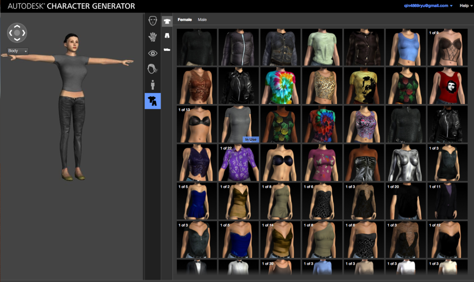Choose the Shoes subcategory icon
The width and height of the screenshot is (474, 282).
(167, 49)
